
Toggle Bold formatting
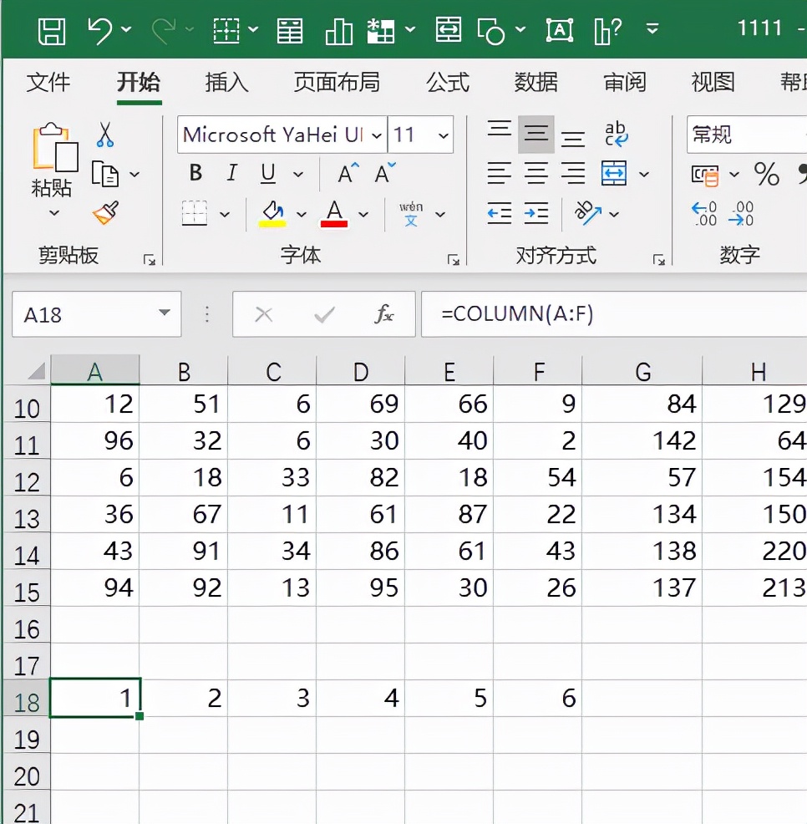(195, 173)
